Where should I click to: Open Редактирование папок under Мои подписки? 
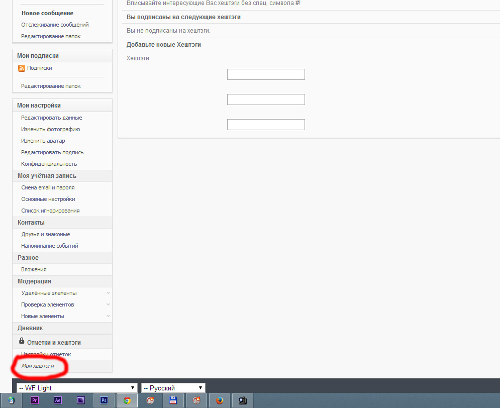[x=51, y=86]
